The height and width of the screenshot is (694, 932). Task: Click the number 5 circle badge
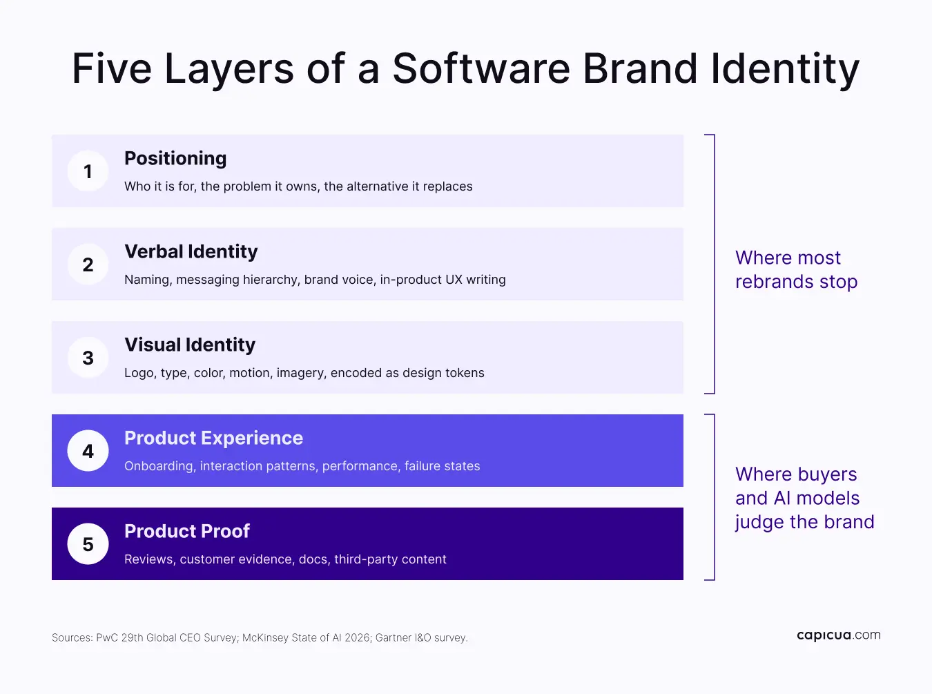[x=88, y=544]
